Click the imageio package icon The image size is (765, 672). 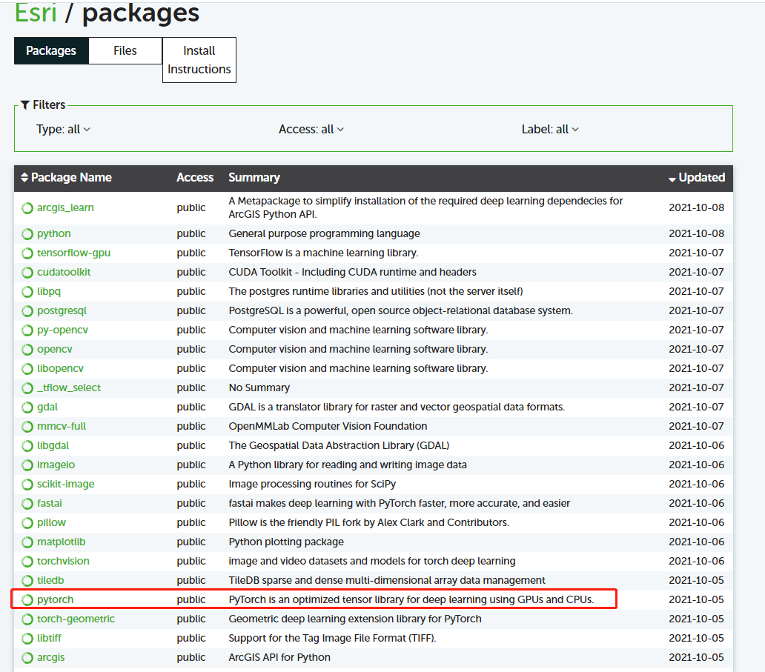tap(27, 465)
